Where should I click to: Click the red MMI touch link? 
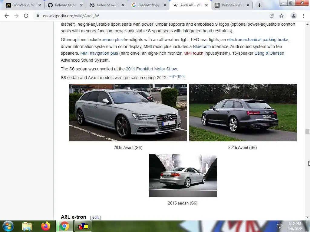(193, 53)
